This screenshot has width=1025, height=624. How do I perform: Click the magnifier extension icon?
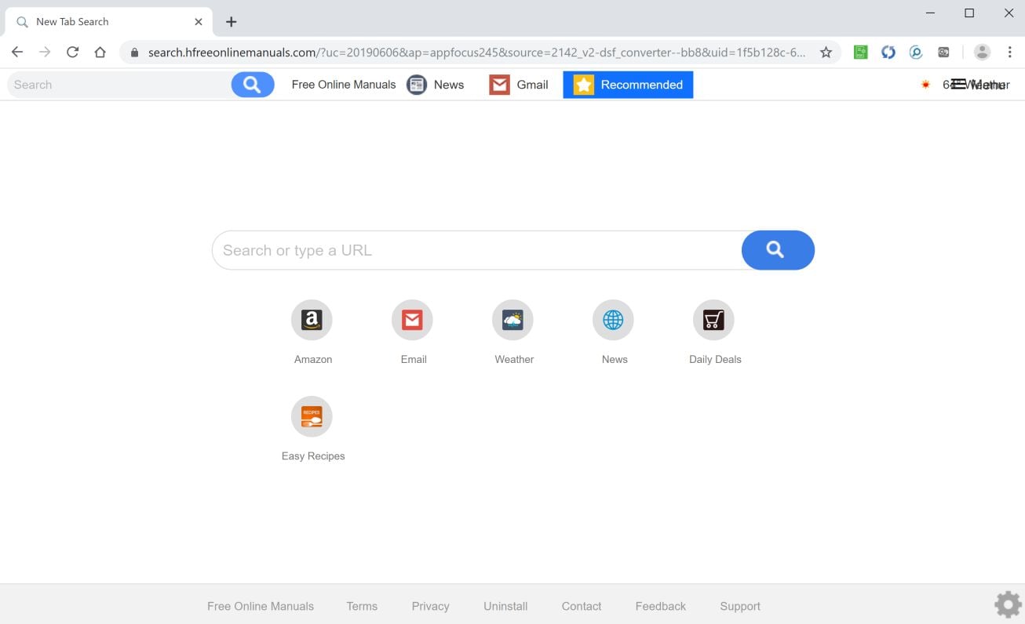916,53
